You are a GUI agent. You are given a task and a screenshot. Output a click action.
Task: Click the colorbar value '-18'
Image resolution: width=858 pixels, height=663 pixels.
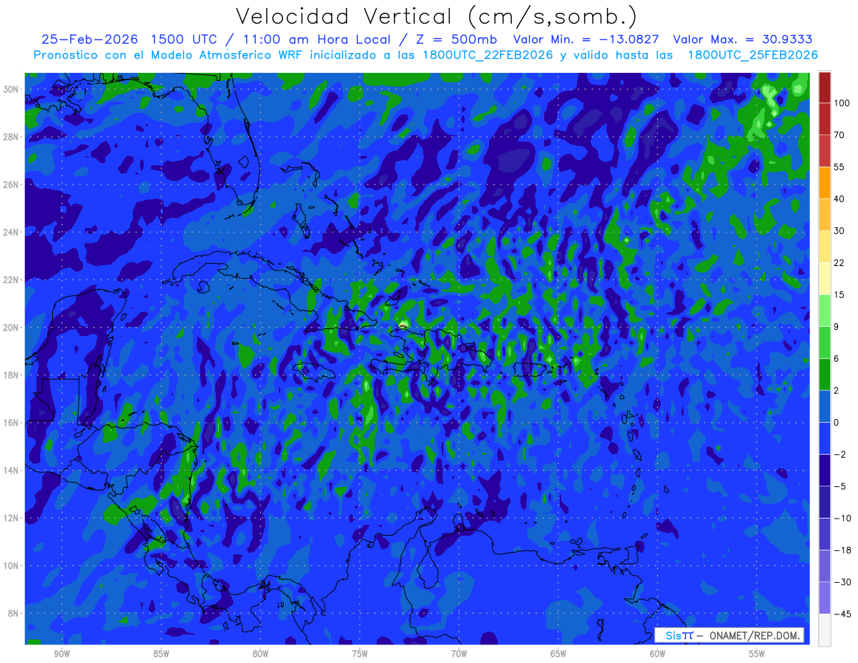pos(842,550)
